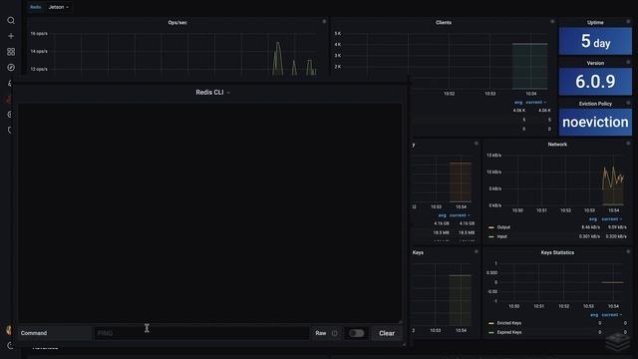
Task: Focus the Command input field showing PING
Action: coord(201,333)
